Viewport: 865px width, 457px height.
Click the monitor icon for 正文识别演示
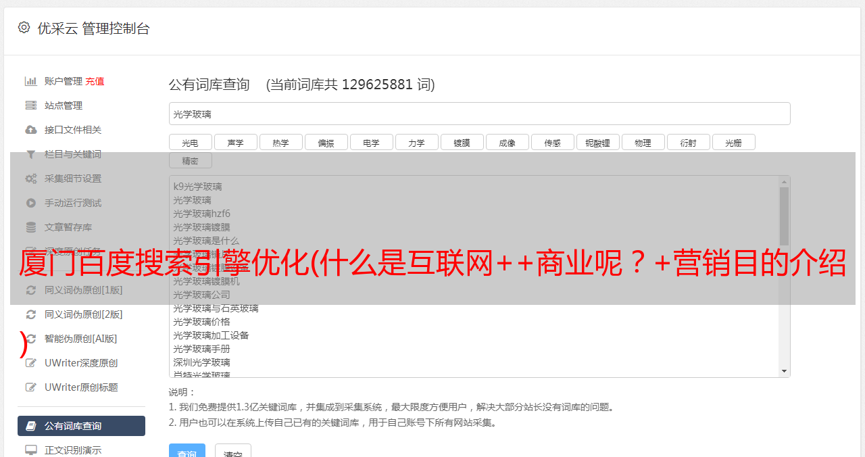point(31,450)
